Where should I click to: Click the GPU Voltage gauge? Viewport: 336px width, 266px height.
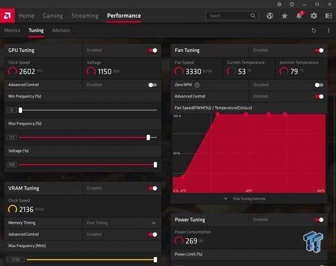91,71
